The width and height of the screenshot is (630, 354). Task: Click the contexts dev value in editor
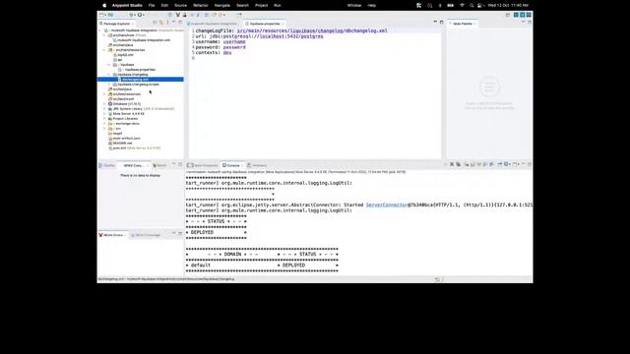tap(227, 52)
